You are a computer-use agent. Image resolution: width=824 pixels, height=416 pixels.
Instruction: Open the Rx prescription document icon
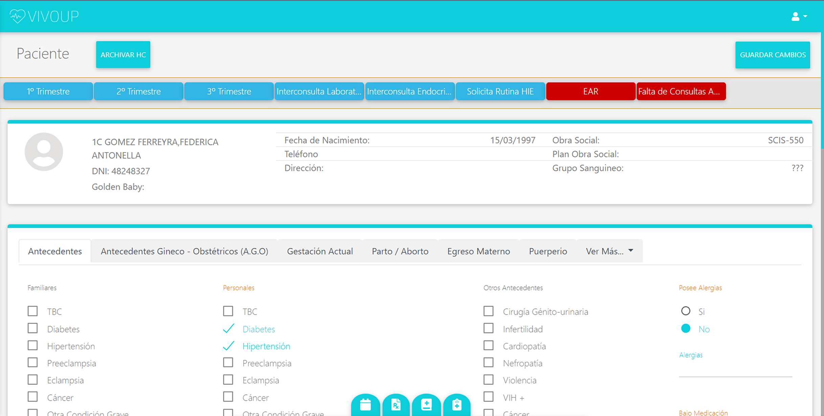click(x=396, y=405)
